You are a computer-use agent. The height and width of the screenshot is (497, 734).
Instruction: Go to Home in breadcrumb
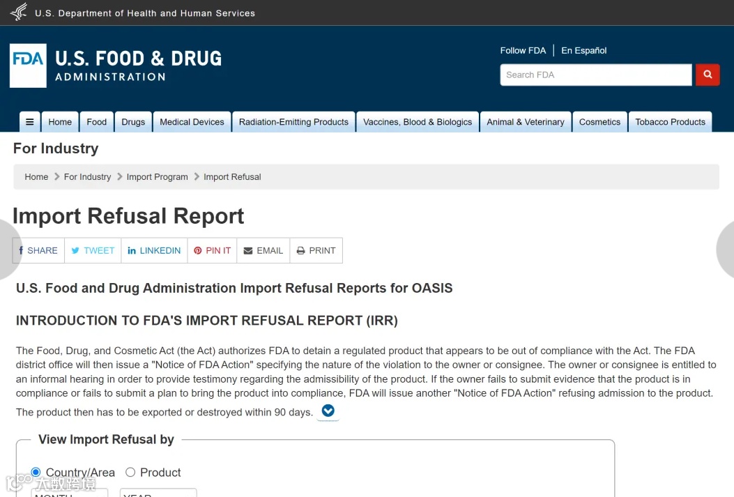click(x=36, y=177)
